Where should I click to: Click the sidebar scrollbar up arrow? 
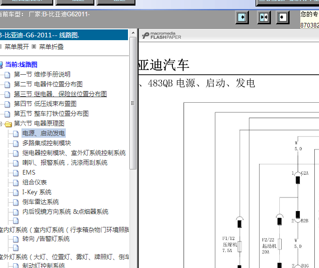tap(133, 33)
